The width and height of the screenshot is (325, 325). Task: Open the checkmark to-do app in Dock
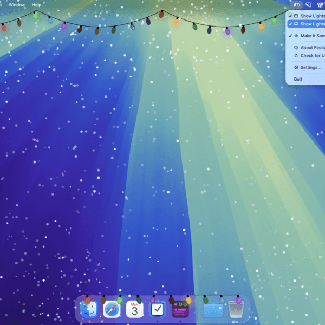click(158, 309)
